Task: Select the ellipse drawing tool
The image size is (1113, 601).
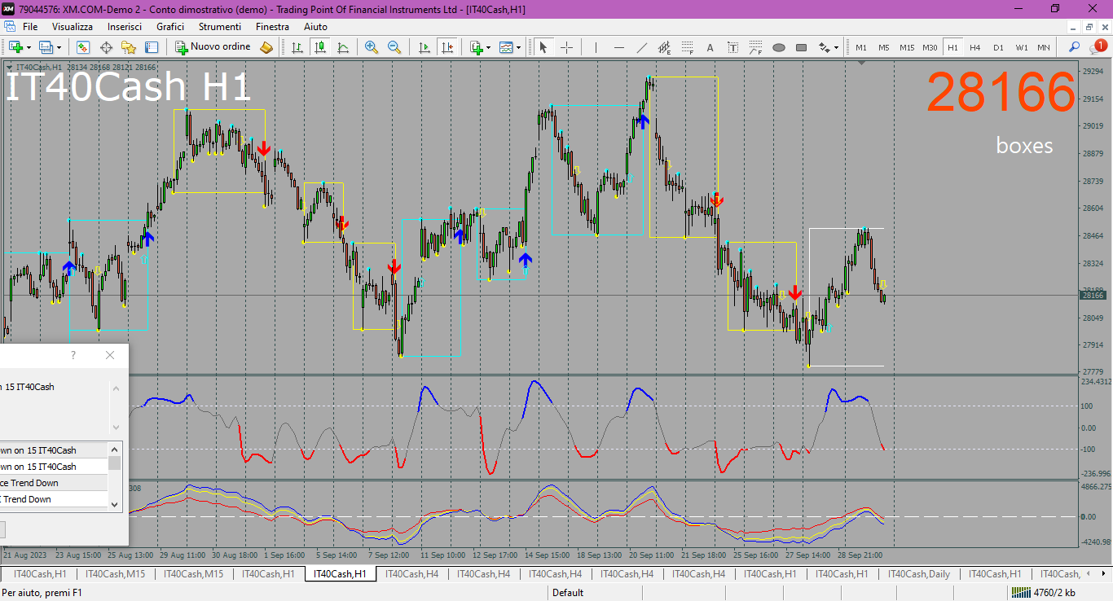Action: (779, 47)
